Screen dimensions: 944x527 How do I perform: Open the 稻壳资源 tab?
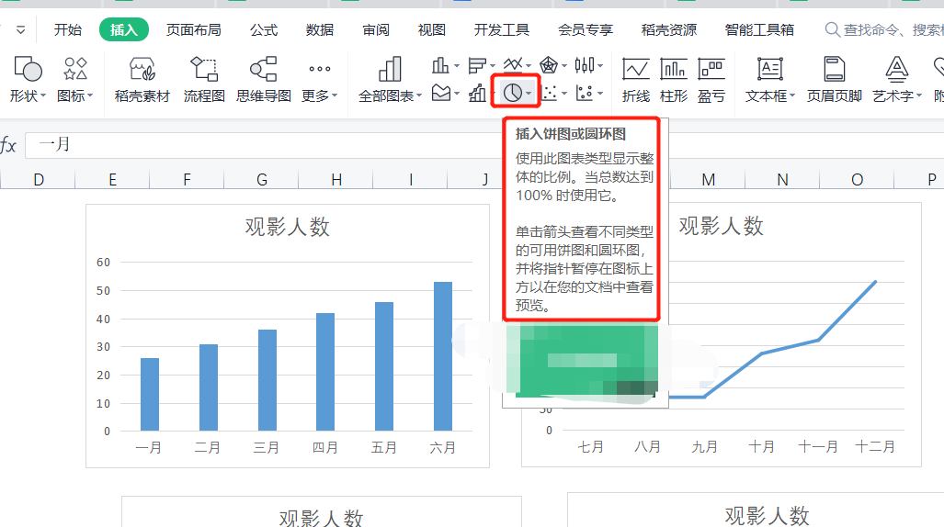coord(669,29)
